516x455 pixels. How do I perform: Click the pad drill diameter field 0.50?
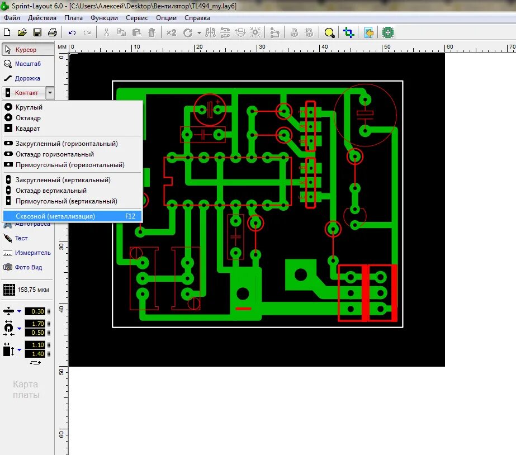coord(35,333)
